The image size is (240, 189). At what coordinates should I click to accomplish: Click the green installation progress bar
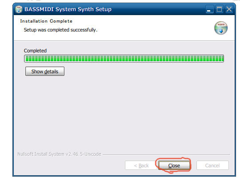click(124, 59)
